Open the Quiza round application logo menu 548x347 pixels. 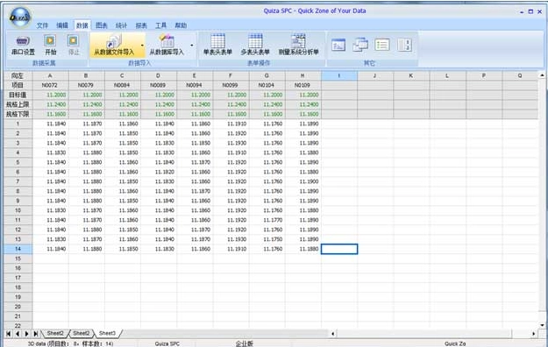click(20, 18)
